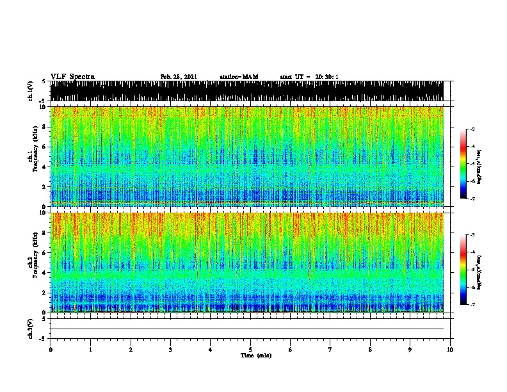
Task: Click the "6" kHz tick of ch.1 spectrogram
Action: click(45, 147)
